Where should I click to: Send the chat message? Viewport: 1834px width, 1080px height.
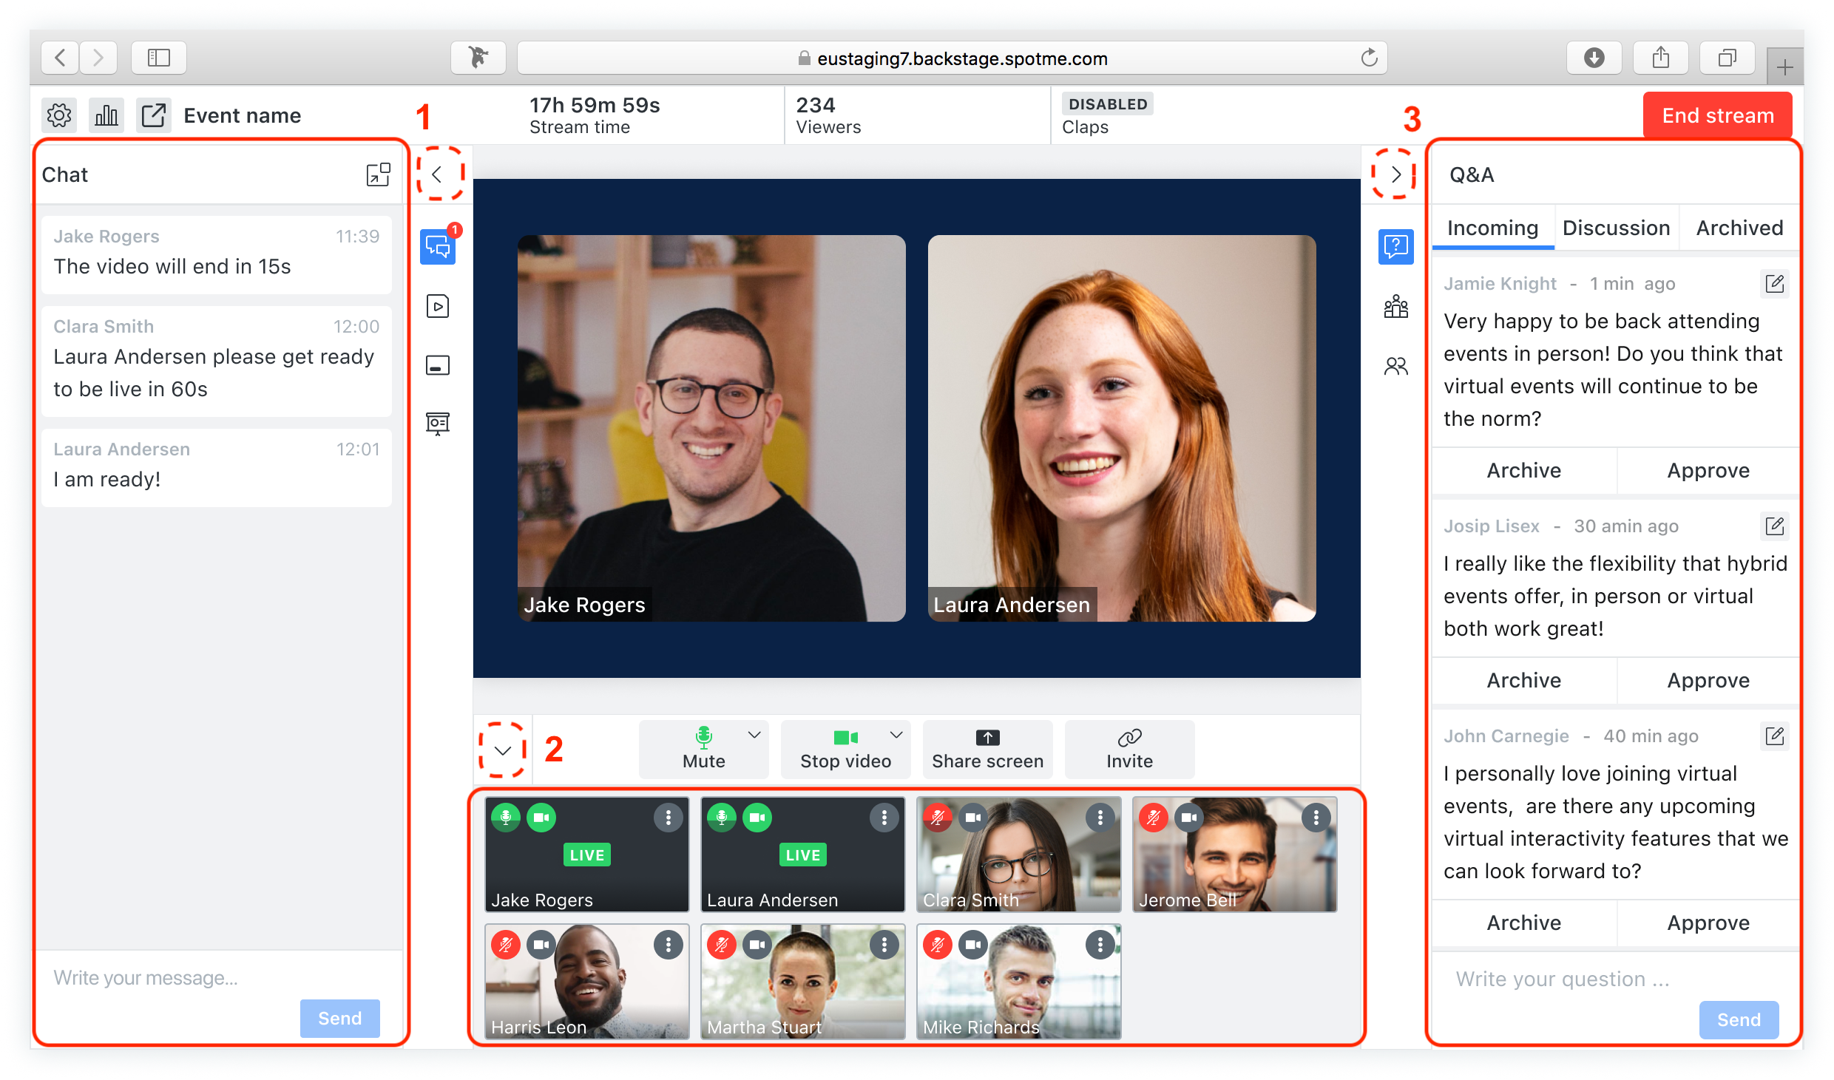[340, 1019]
